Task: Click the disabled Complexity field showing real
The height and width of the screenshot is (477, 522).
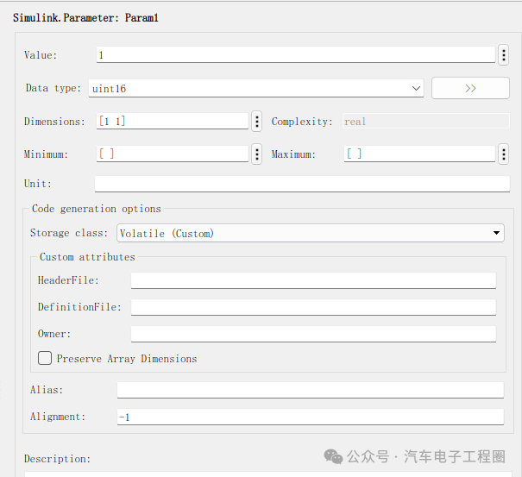Action: 425,121
